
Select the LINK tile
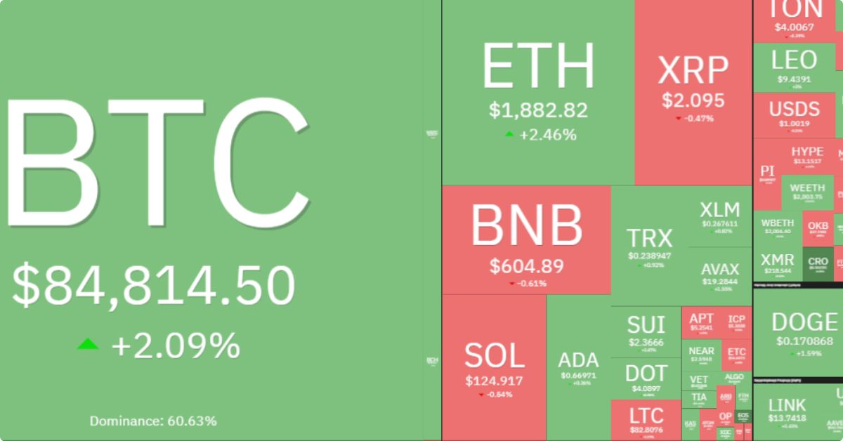click(788, 411)
